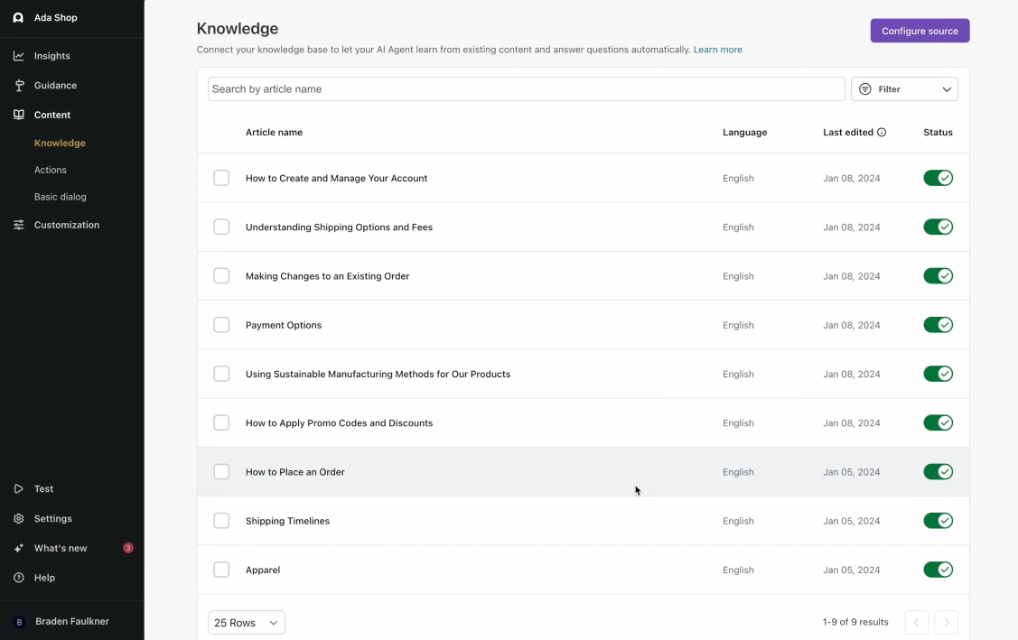The width and height of the screenshot is (1018, 640).
Task: Disable the Apparel article status toggle
Action: [938, 570]
